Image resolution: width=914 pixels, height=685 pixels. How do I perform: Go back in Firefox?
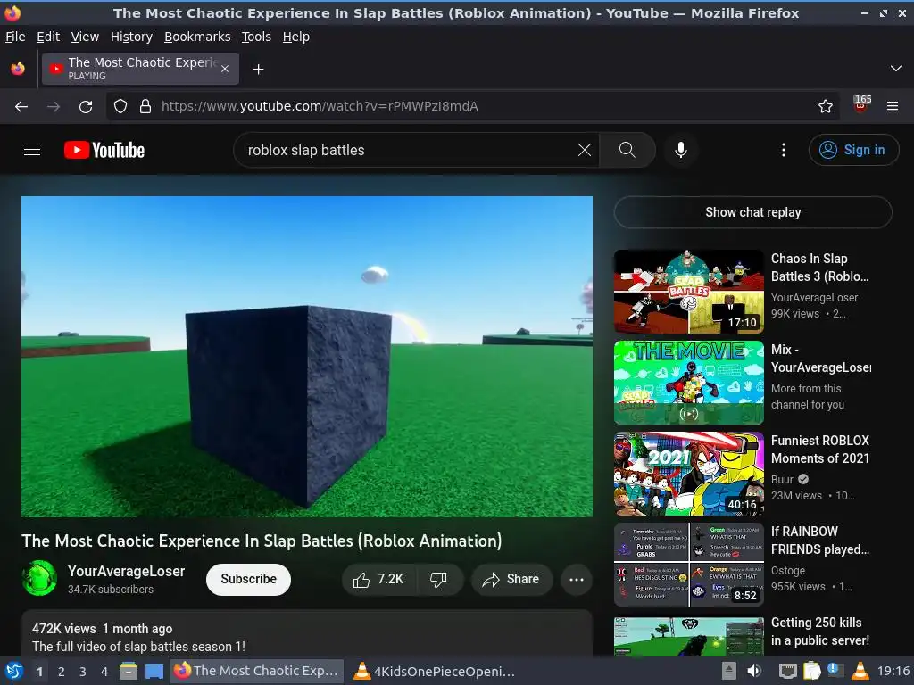point(21,107)
